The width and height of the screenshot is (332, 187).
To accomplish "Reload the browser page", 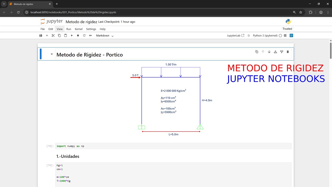I will 18,12.
